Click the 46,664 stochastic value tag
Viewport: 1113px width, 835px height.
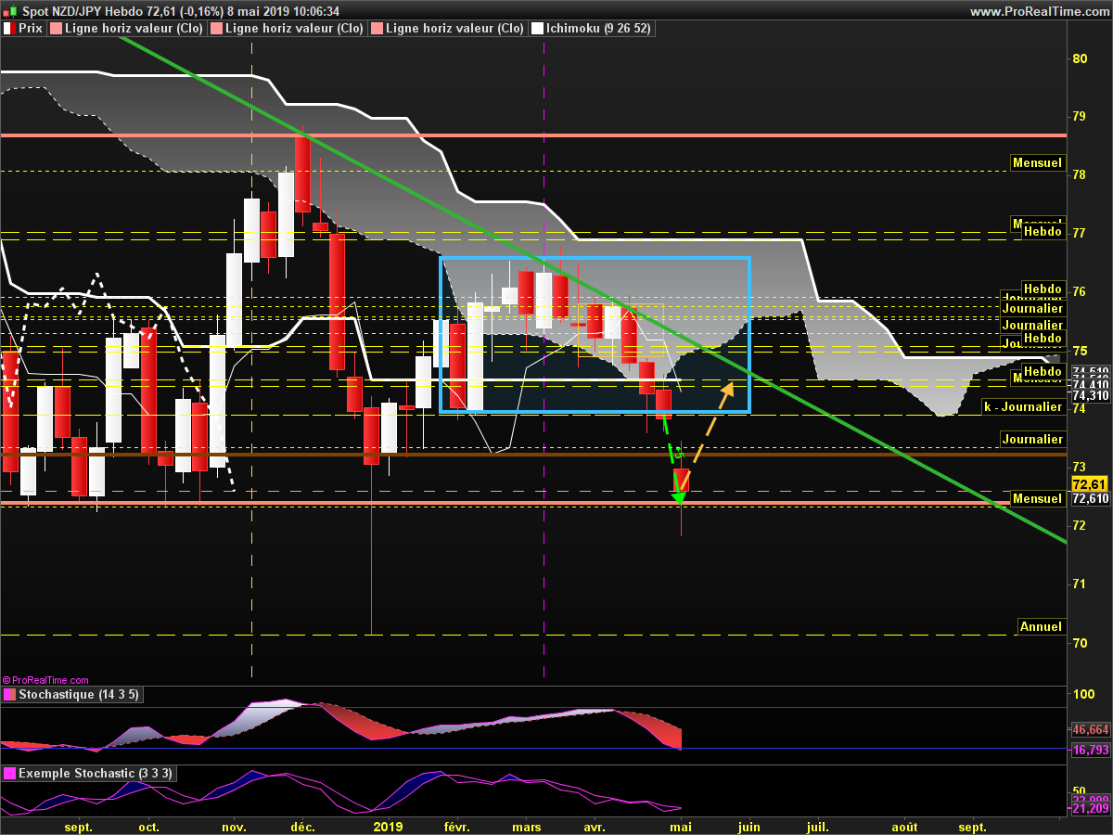point(1090,729)
